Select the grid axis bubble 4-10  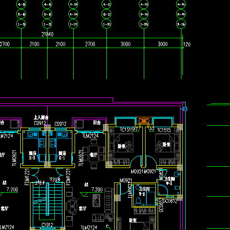(73, 4)
